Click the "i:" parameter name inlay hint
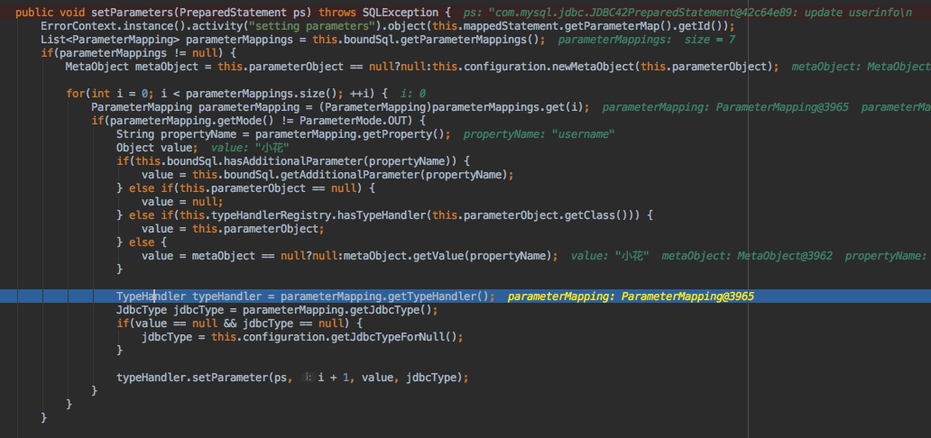 point(309,378)
